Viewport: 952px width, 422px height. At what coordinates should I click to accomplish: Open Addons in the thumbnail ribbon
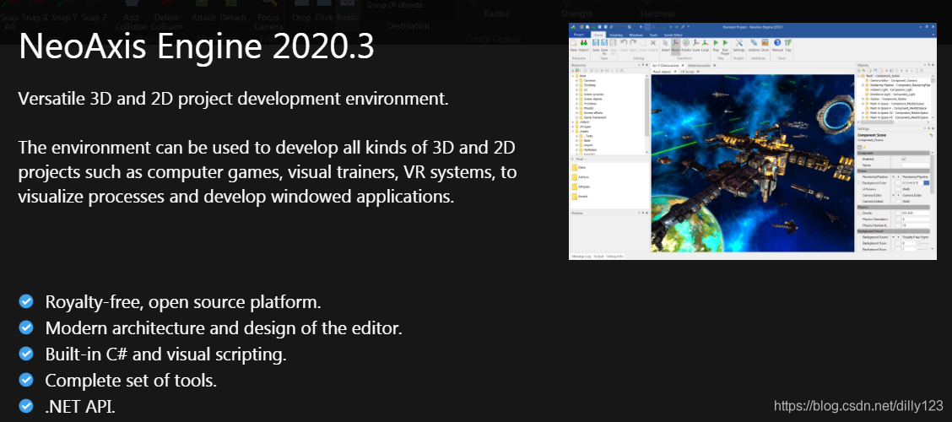click(x=754, y=46)
